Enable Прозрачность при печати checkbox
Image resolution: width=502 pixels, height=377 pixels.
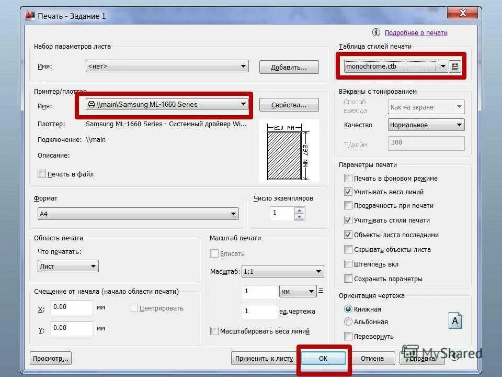tap(348, 205)
